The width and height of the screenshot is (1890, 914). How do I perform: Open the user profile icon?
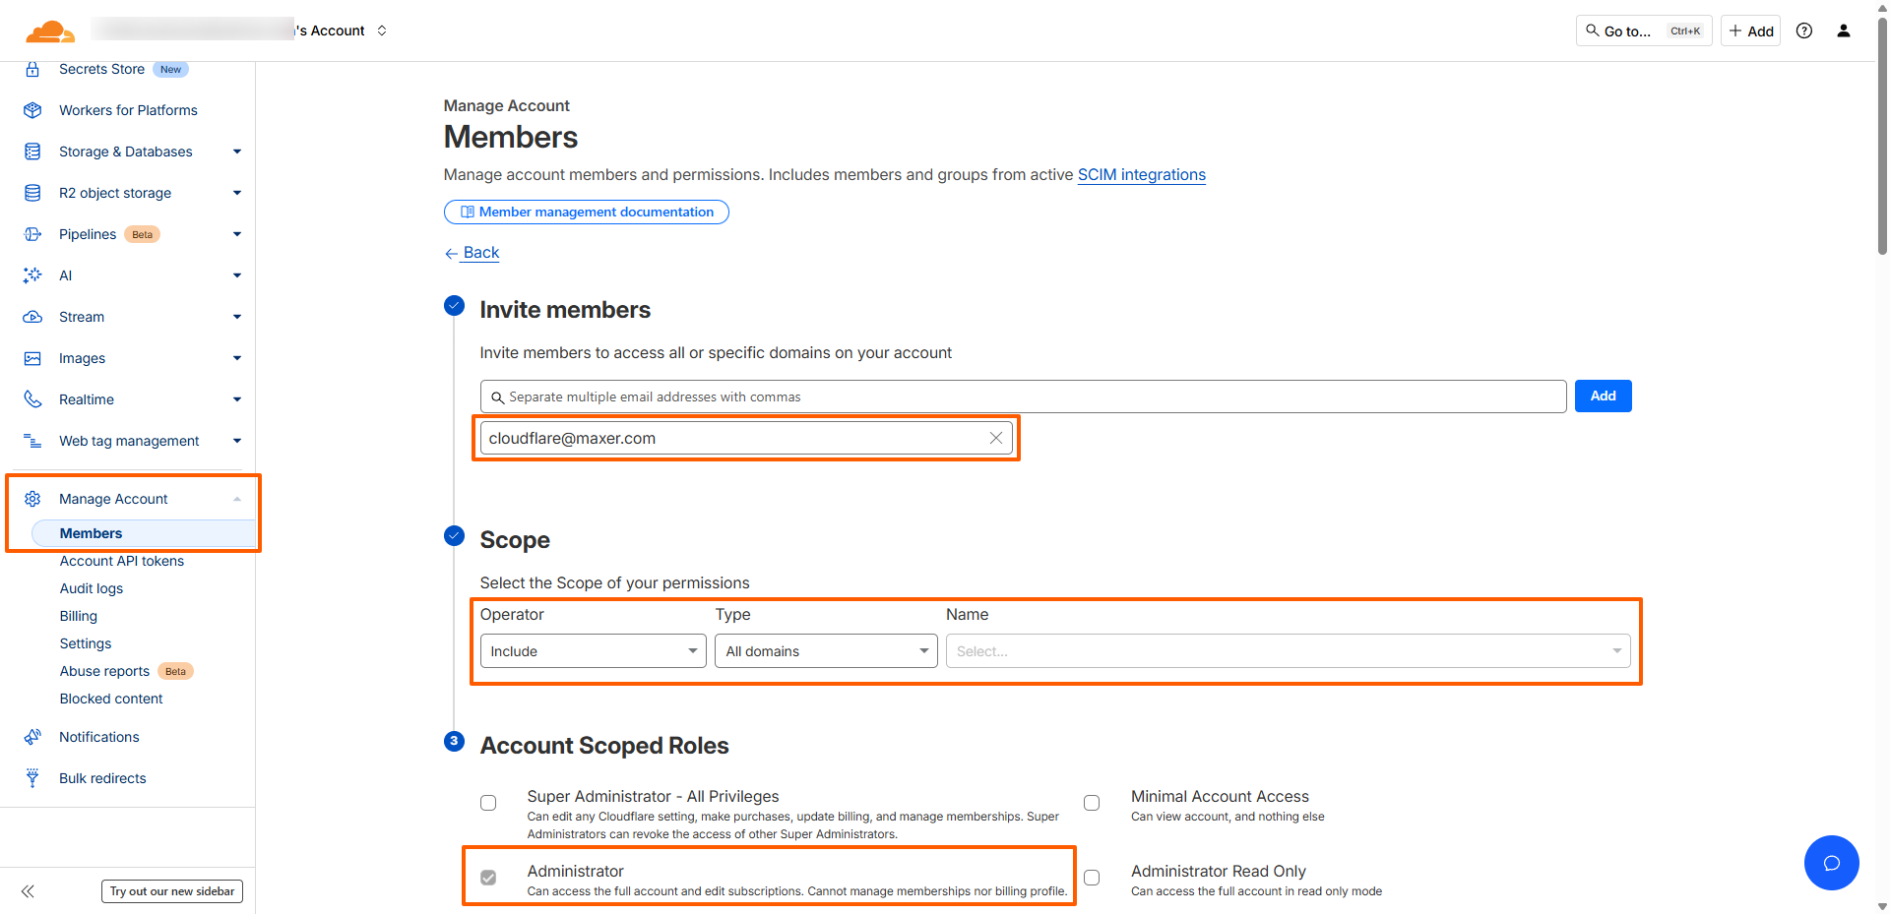(1843, 31)
